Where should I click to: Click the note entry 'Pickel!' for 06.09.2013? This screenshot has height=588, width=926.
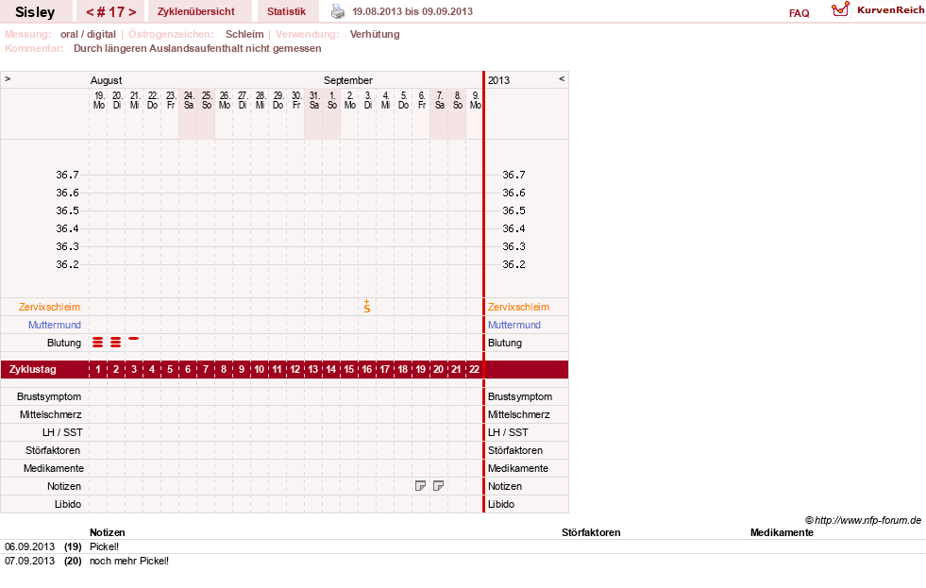pos(104,546)
